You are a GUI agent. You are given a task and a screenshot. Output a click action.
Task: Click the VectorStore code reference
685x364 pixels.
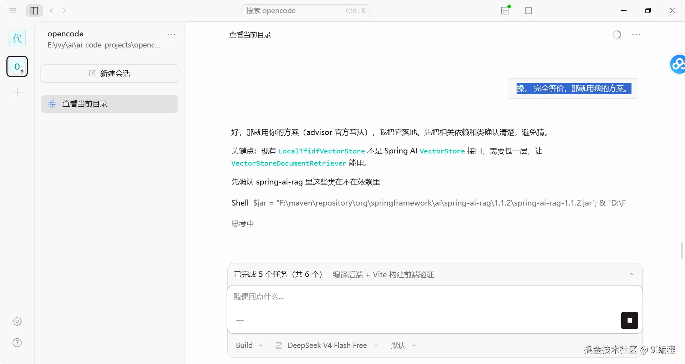pos(442,151)
